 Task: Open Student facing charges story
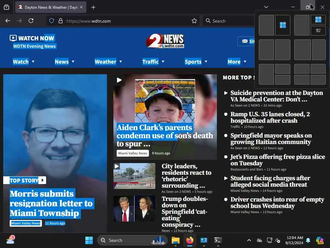[x=270, y=181]
